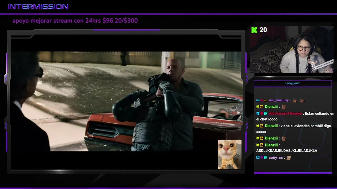Open the cony_cs username in chat
The width and height of the screenshot is (337, 189).
[x=276, y=157]
